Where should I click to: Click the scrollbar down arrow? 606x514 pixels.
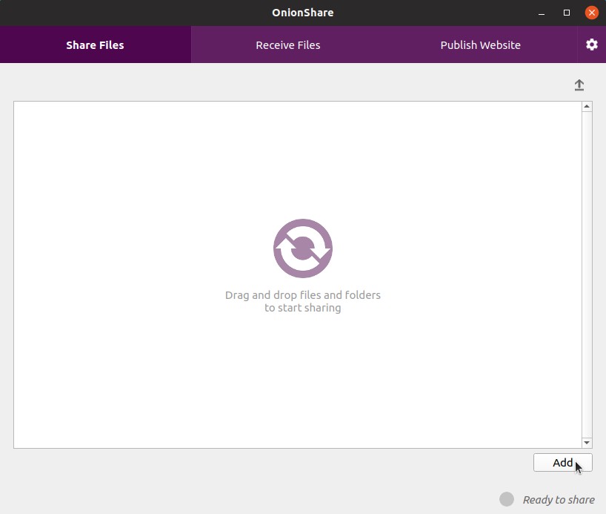click(x=586, y=442)
